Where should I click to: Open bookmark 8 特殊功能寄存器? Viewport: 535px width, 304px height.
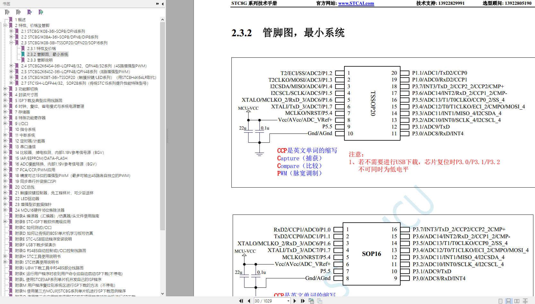pos(30,118)
